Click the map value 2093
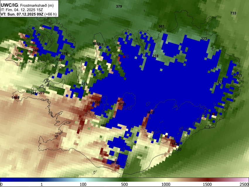 click(x=115, y=162)
